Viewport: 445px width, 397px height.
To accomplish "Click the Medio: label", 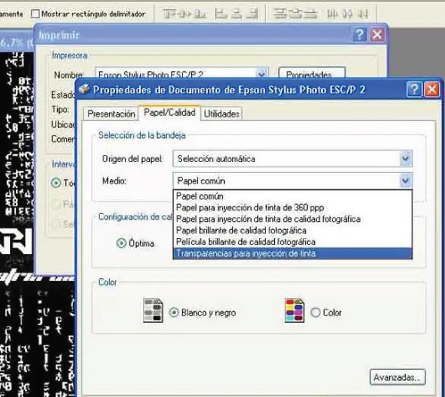I will click(114, 181).
